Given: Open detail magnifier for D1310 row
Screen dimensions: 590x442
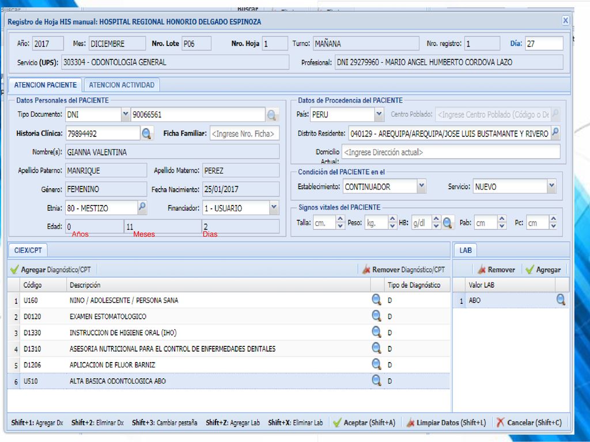Looking at the screenshot, I should pyautogui.click(x=376, y=348).
